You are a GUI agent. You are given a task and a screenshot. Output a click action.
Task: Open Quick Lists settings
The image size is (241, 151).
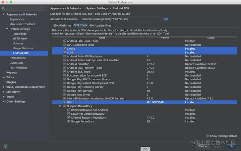tap(16, 63)
